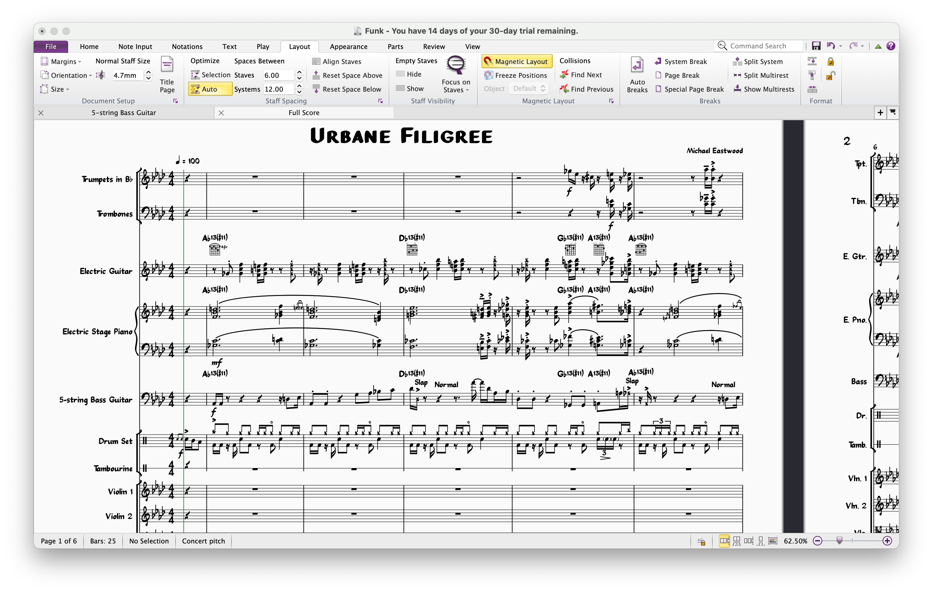Switch to the Notations tab
The height and width of the screenshot is (593, 933).
click(x=187, y=47)
